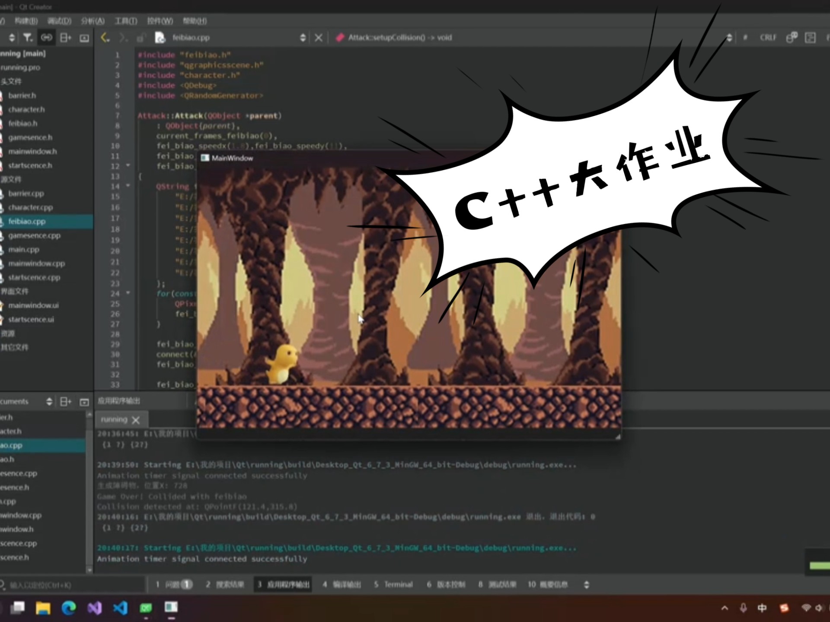Click the split icon in open documents panel
This screenshot has height=622, width=830.
(x=66, y=402)
